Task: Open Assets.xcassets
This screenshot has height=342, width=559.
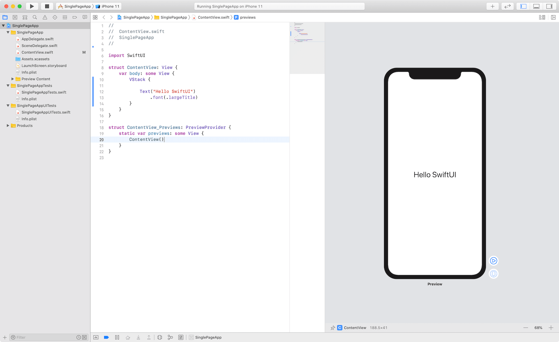Action: 36,59
